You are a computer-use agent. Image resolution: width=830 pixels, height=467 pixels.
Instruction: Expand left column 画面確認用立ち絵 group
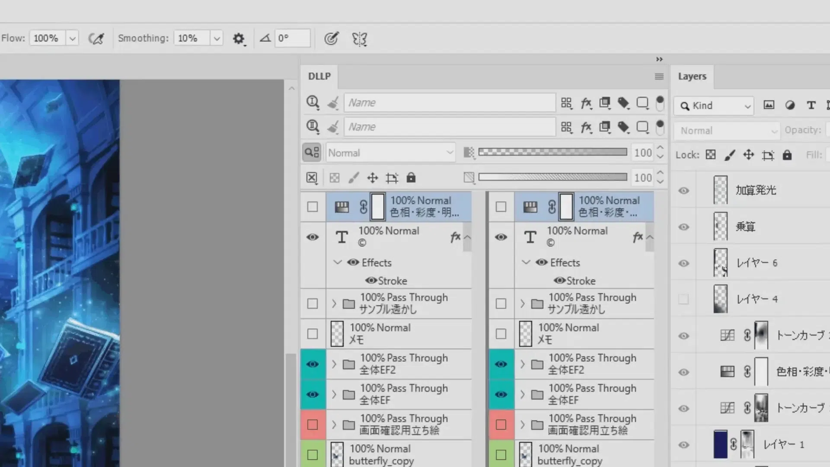point(334,425)
